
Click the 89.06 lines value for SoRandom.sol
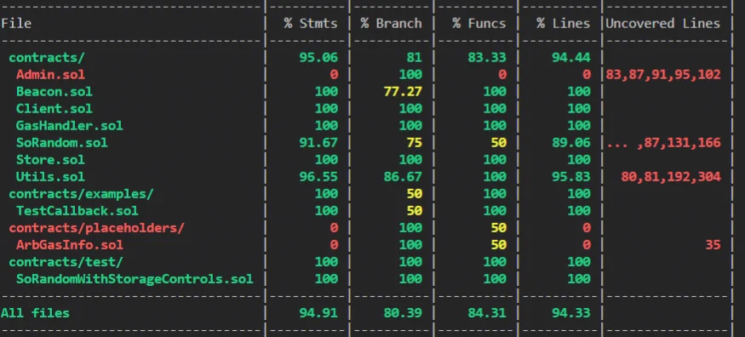click(x=571, y=143)
